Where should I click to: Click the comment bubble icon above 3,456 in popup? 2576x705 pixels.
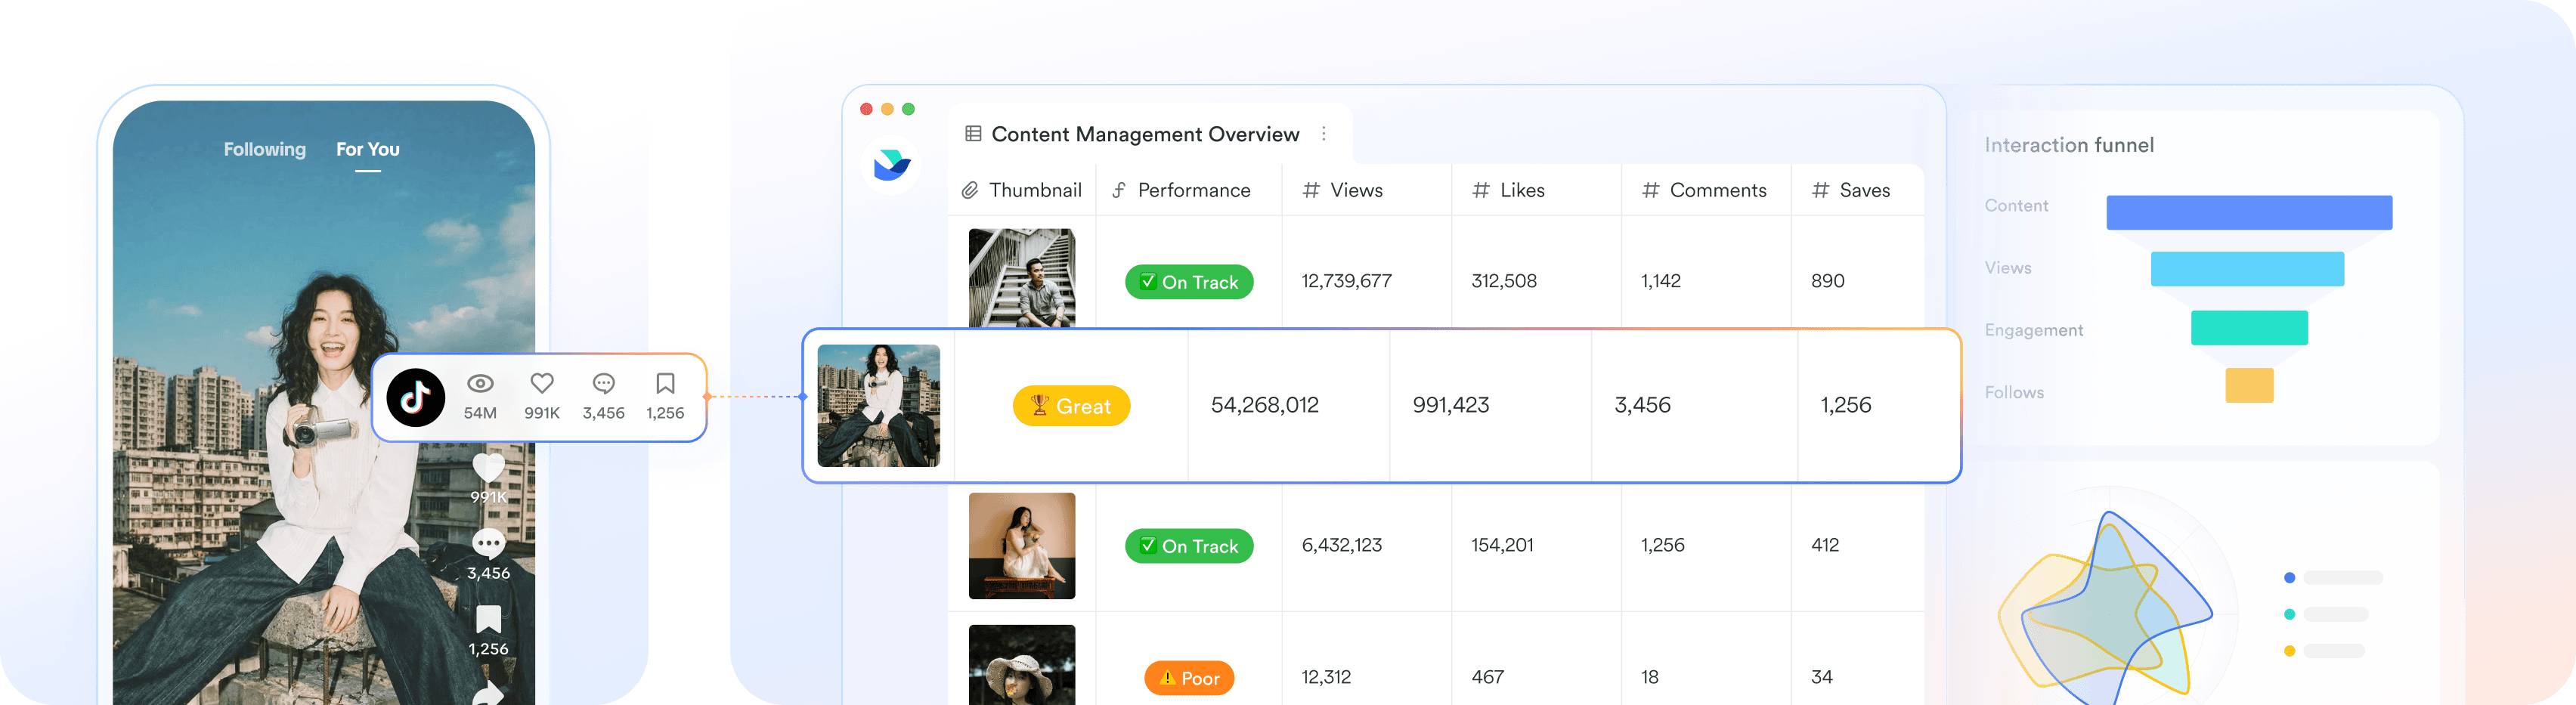pos(604,383)
